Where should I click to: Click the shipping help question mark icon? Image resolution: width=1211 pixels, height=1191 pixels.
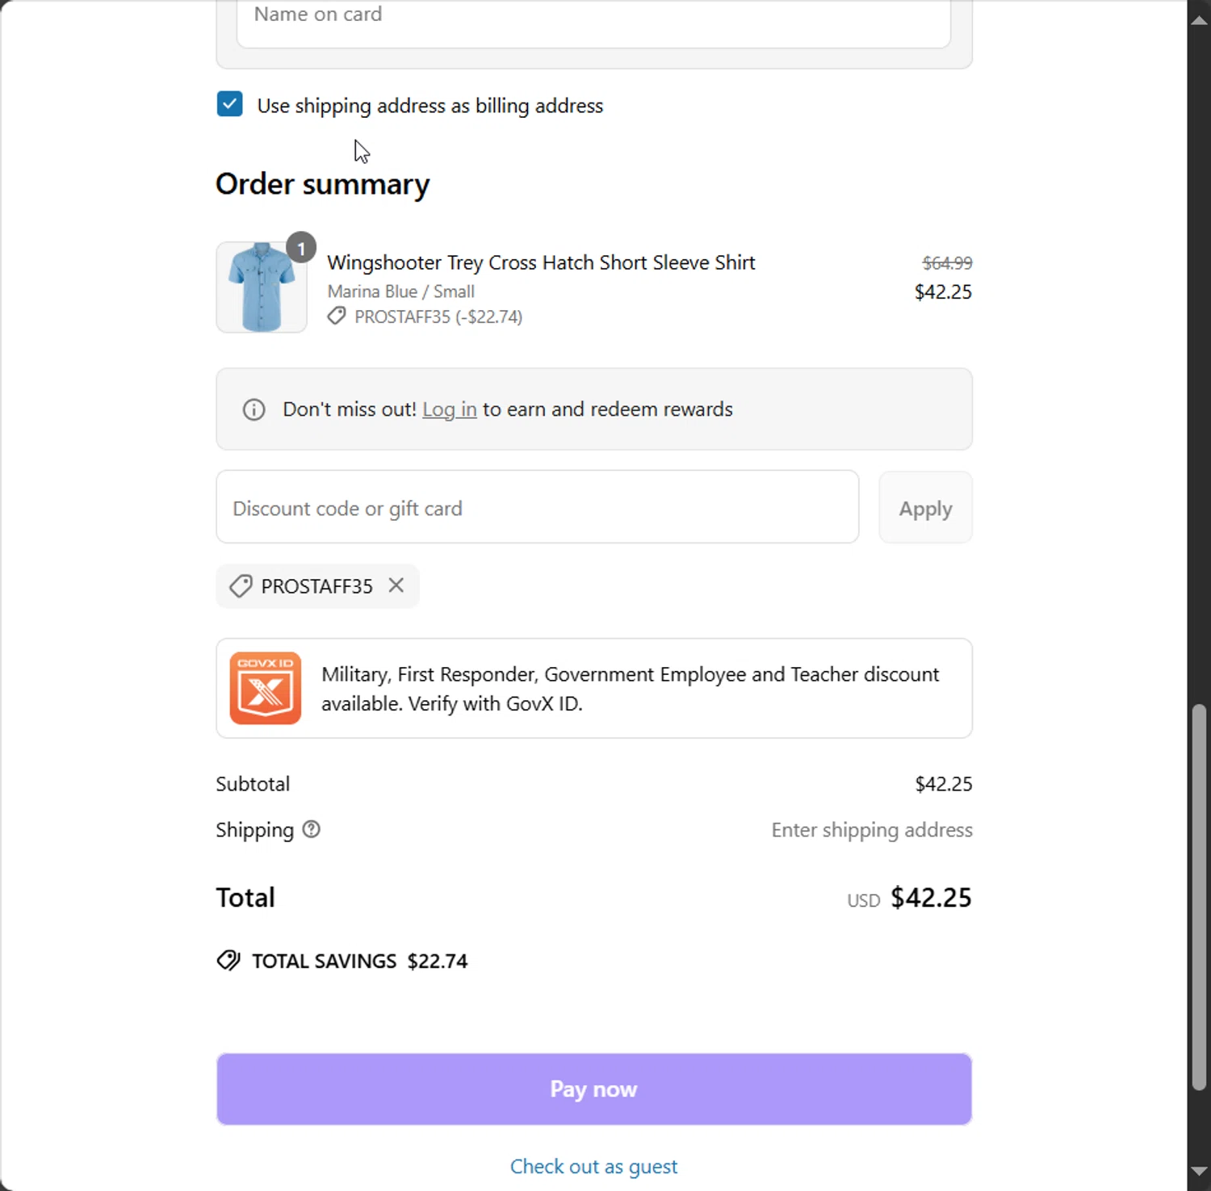[311, 829]
